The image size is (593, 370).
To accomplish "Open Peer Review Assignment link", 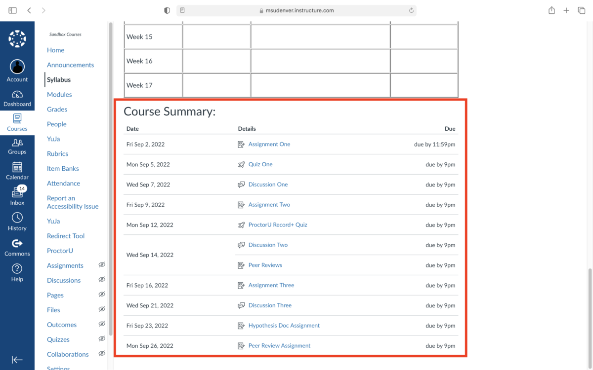I will click(x=279, y=346).
